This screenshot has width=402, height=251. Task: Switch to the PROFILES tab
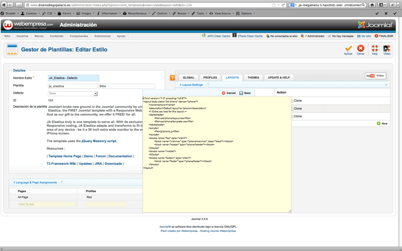[210, 78]
